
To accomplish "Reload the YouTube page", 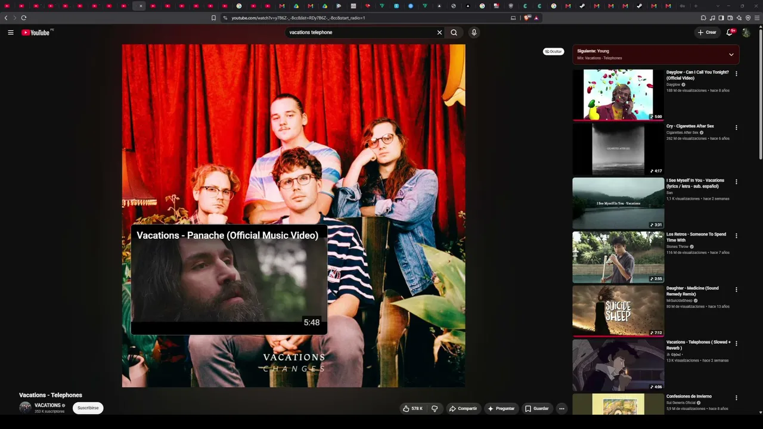I will 23,18.
